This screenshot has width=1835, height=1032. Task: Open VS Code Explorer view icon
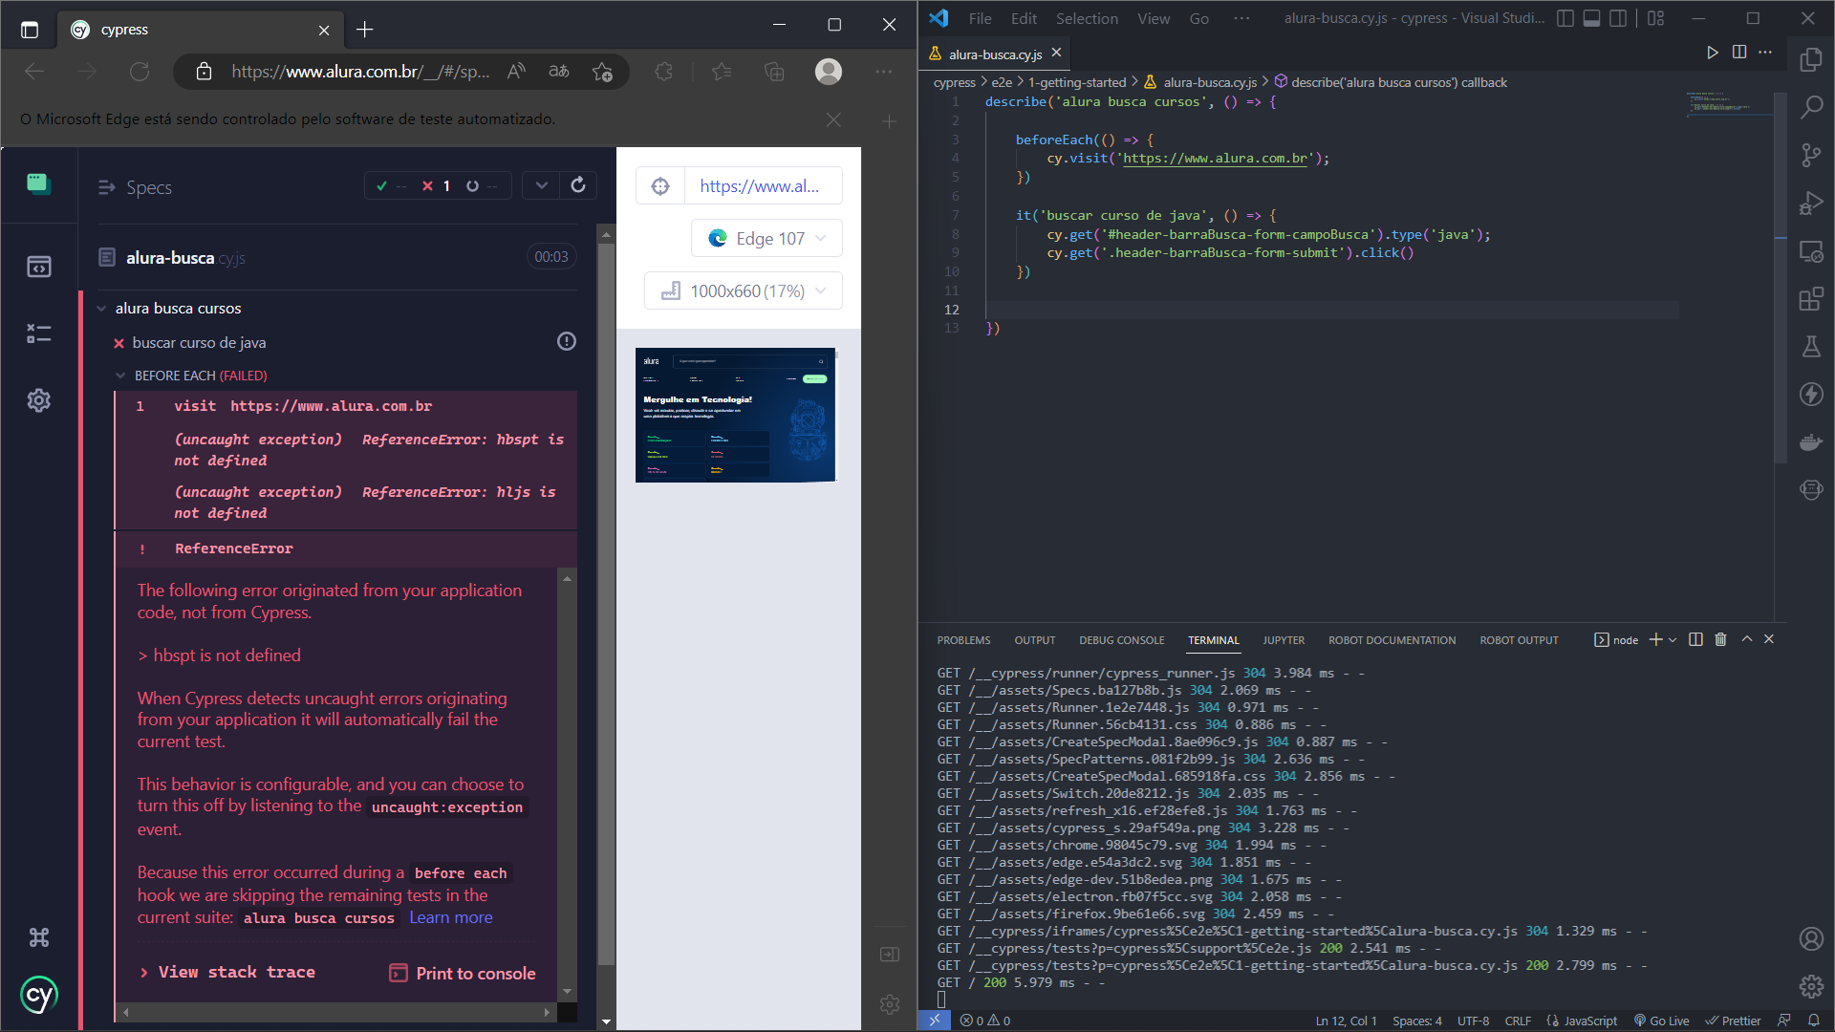pyautogui.click(x=1811, y=59)
